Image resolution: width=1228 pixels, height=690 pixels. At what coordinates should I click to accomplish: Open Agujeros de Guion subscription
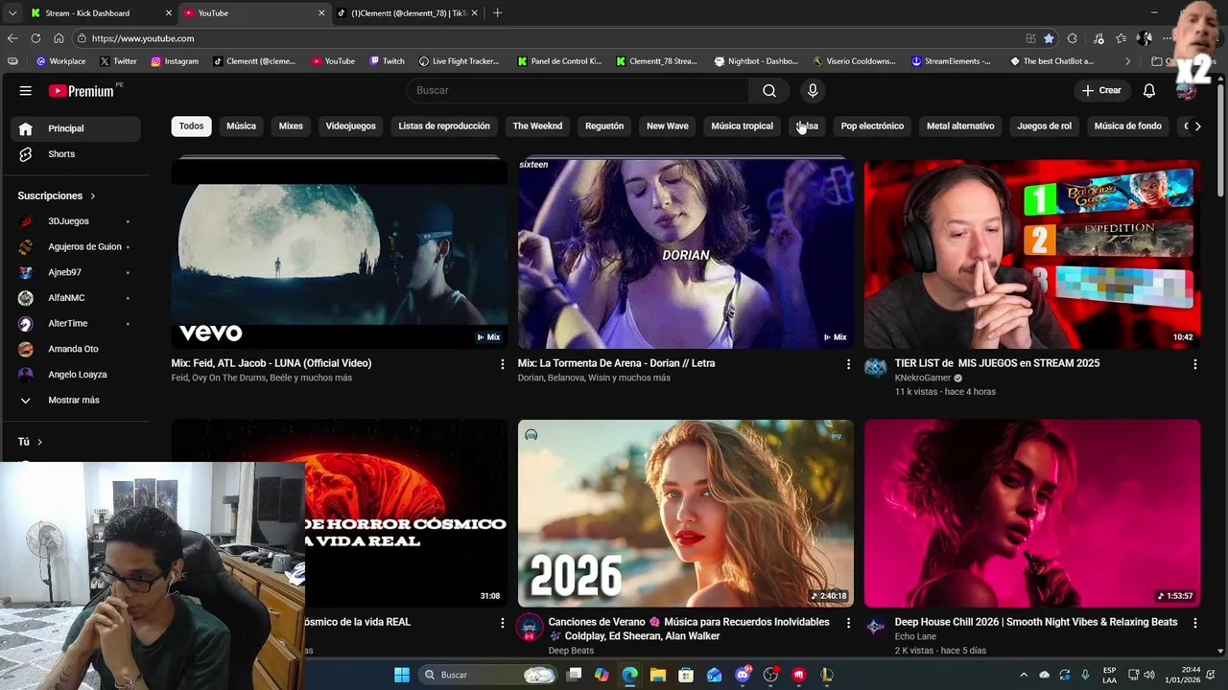coord(74,246)
